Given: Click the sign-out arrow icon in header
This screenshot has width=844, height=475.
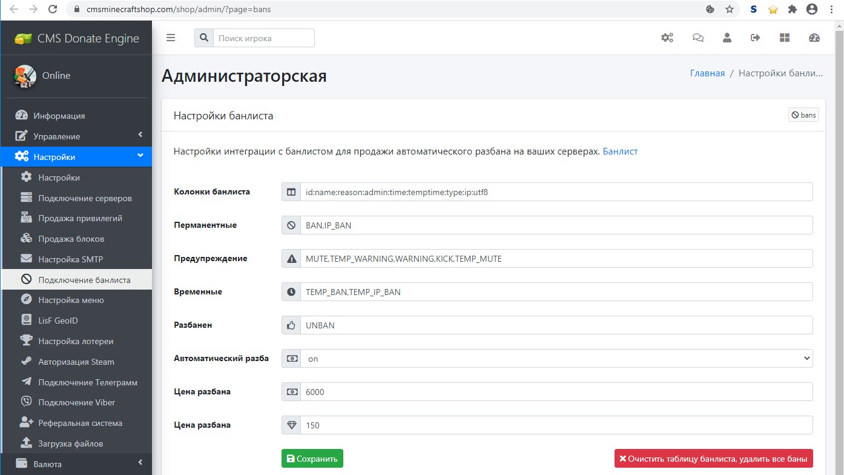Looking at the screenshot, I should [755, 38].
